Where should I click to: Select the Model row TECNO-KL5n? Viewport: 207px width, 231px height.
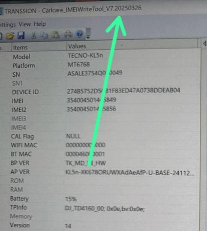tap(100, 56)
